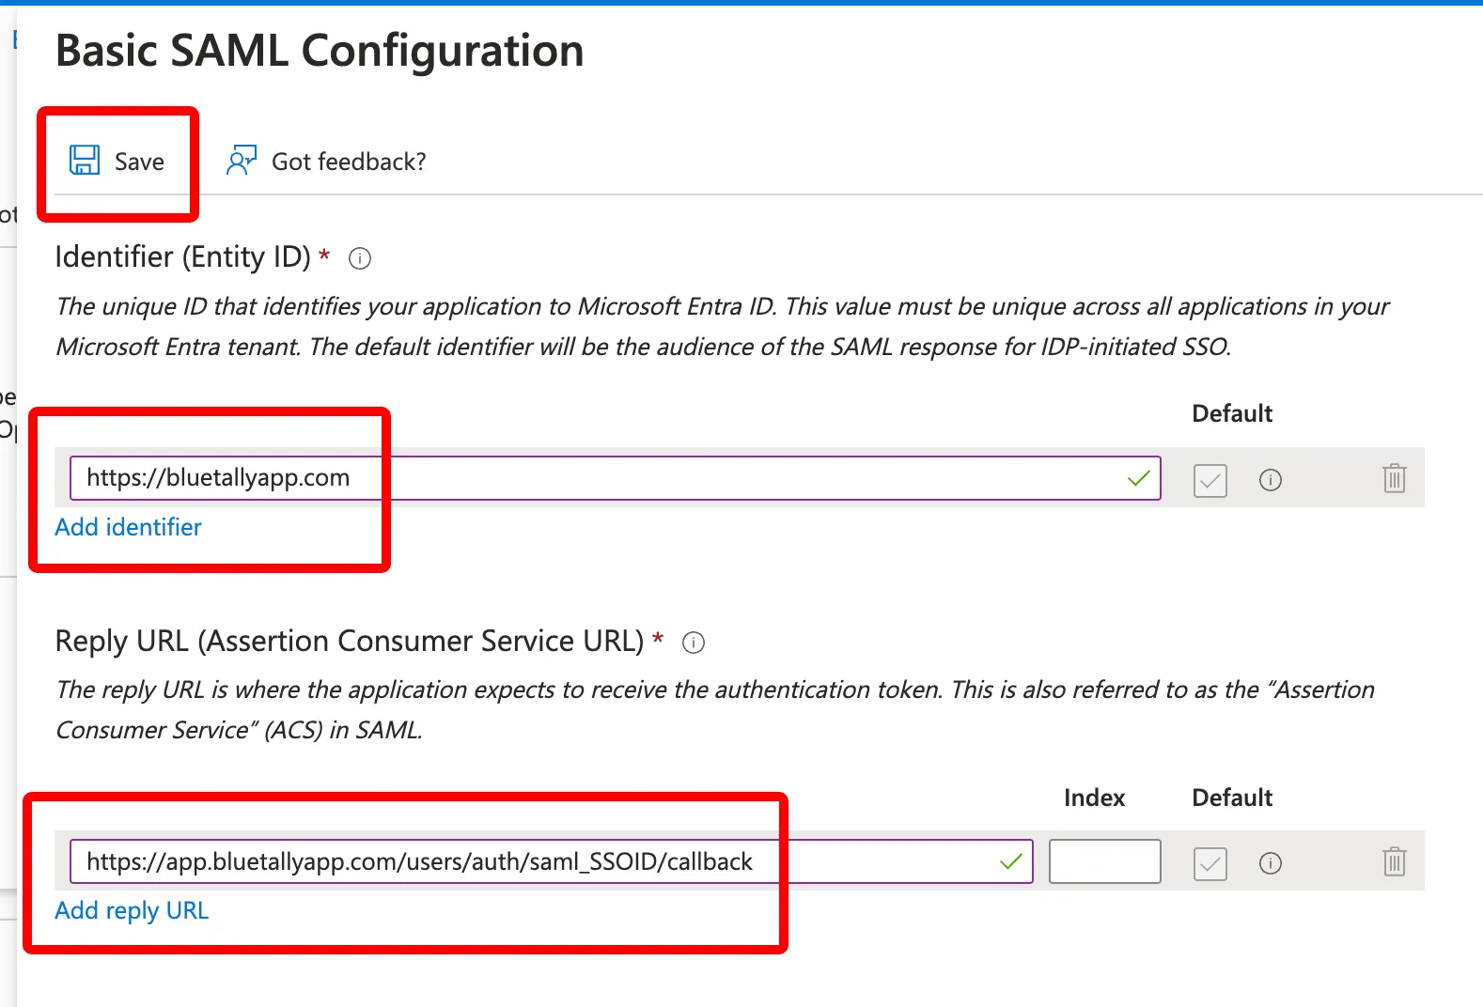The image size is (1483, 1007).
Task: Click the Default column header above reply URL row
Action: click(x=1232, y=798)
